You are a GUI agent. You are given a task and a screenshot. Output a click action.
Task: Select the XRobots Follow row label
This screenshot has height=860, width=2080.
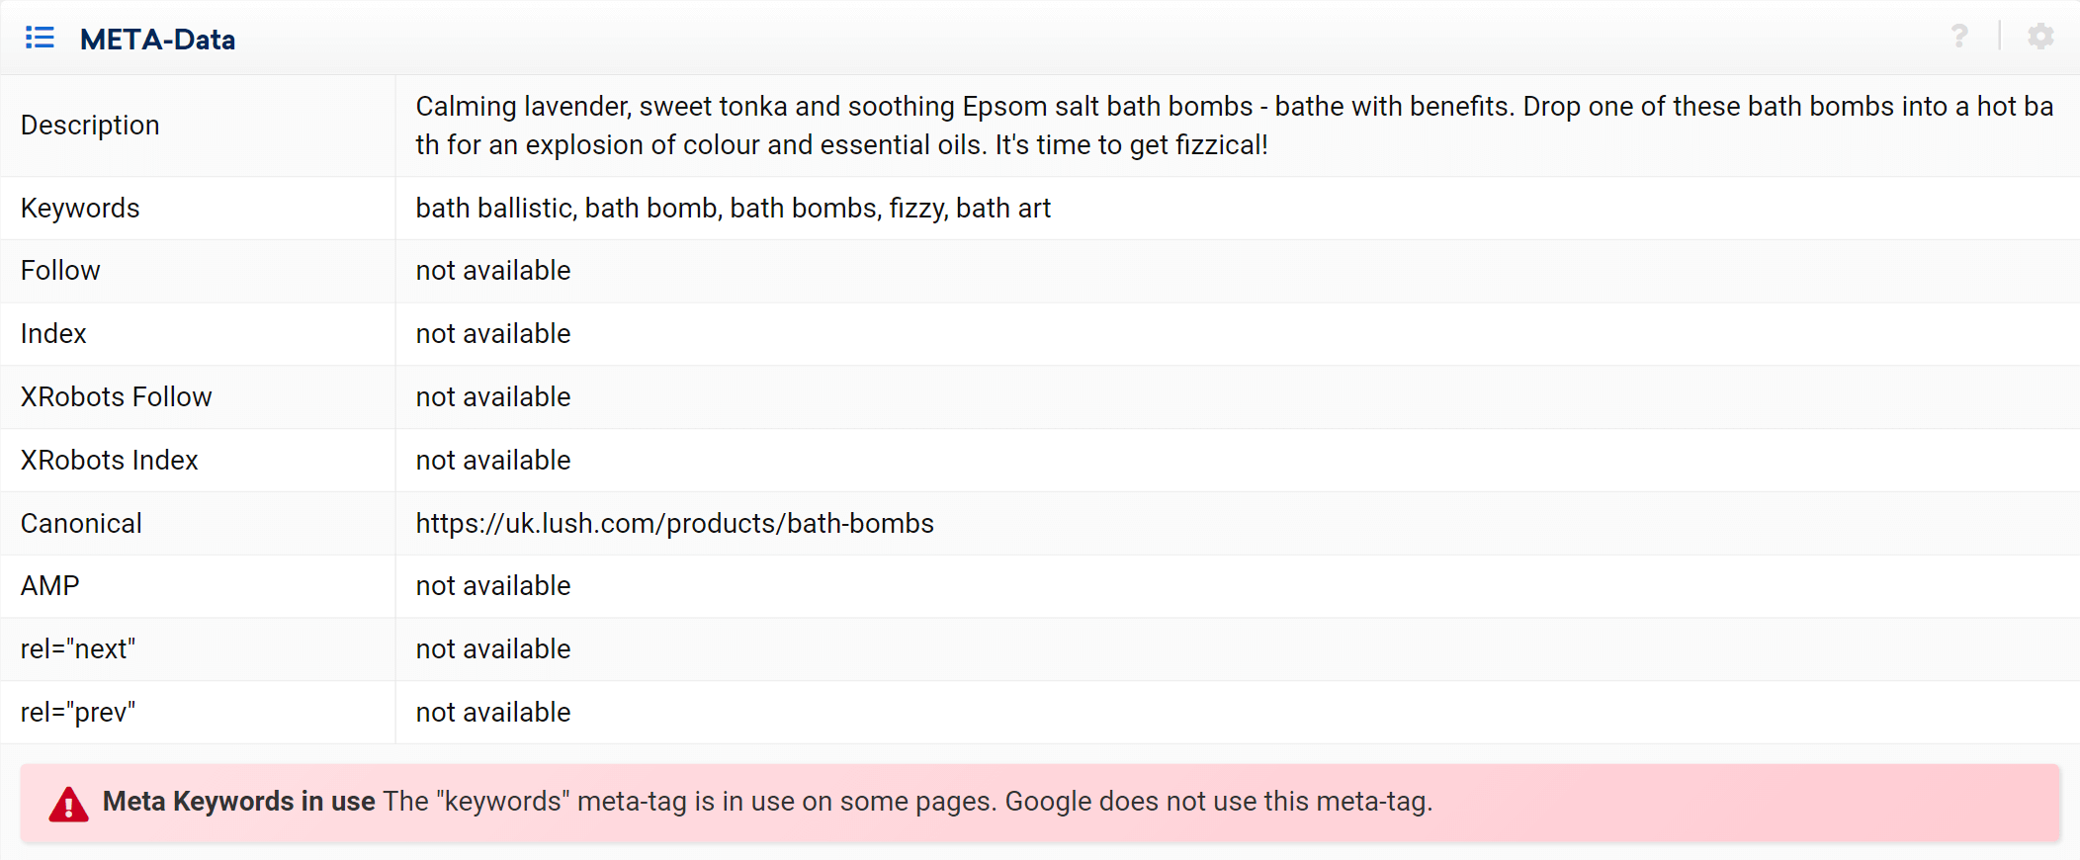click(x=117, y=397)
